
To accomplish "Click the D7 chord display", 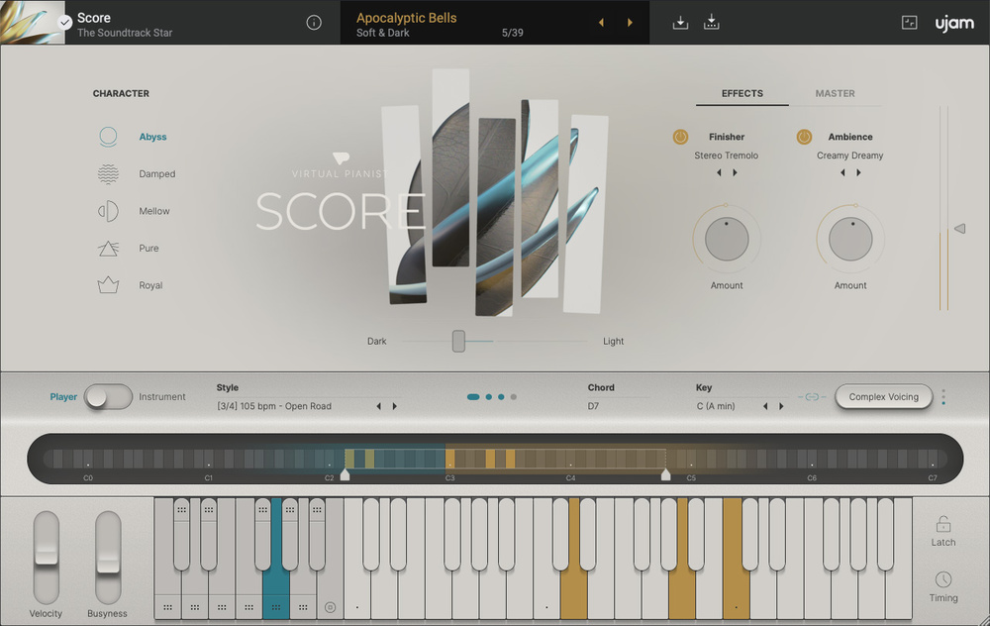I will point(593,406).
